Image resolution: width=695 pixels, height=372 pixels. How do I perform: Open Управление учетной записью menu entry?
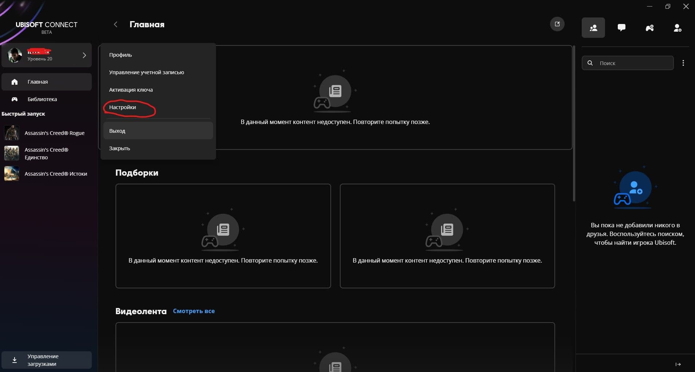146,72
